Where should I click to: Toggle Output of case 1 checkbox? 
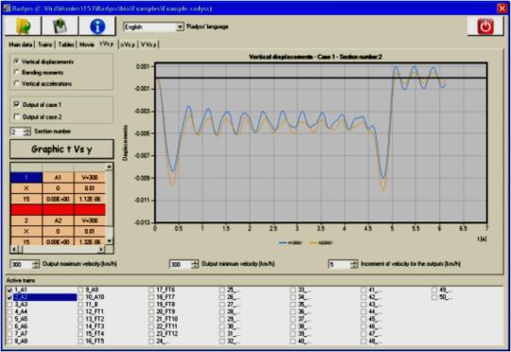(17, 104)
